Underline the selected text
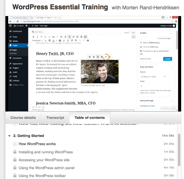 click(x=45, y=41)
